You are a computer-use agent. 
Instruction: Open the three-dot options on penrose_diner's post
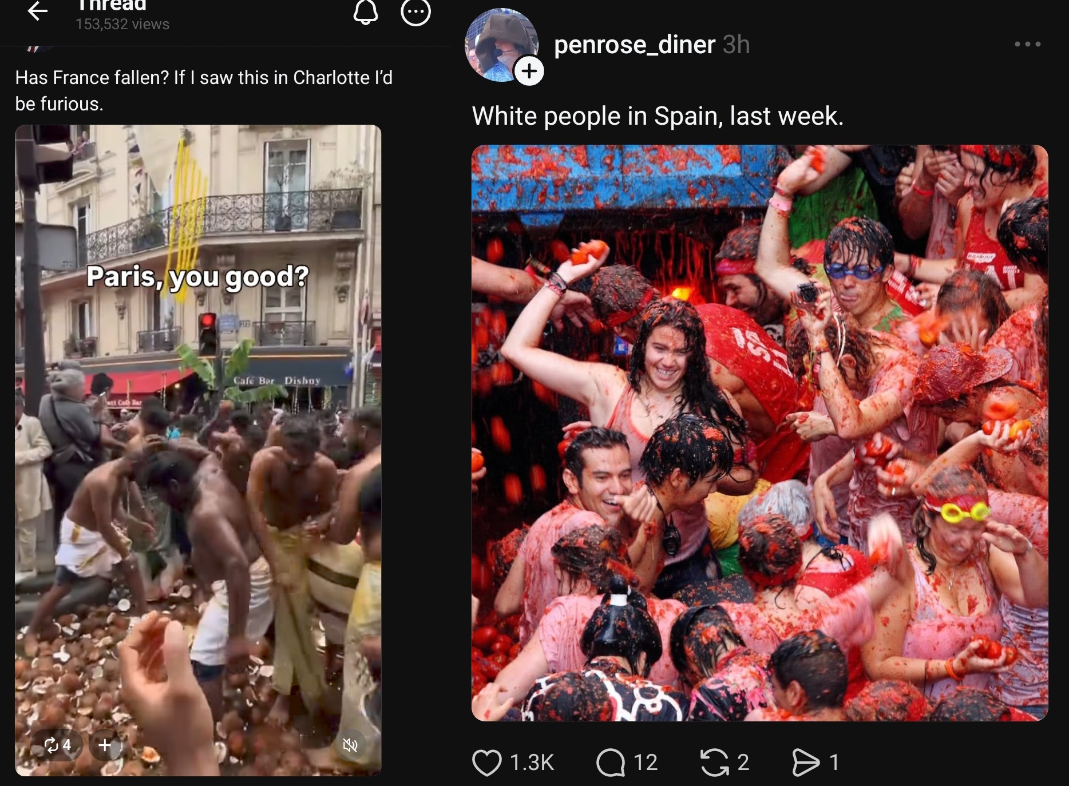point(1028,44)
